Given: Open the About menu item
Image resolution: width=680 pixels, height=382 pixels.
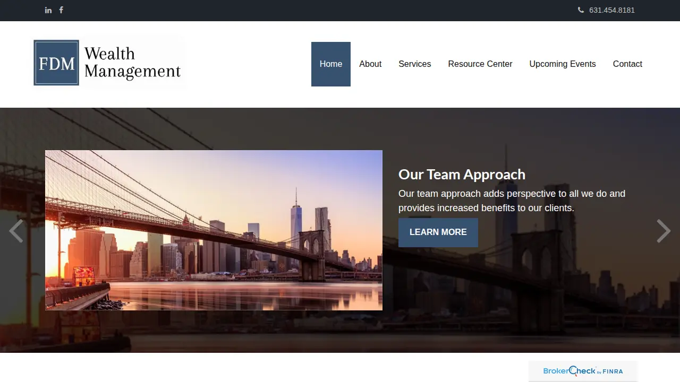Looking at the screenshot, I should [370, 64].
